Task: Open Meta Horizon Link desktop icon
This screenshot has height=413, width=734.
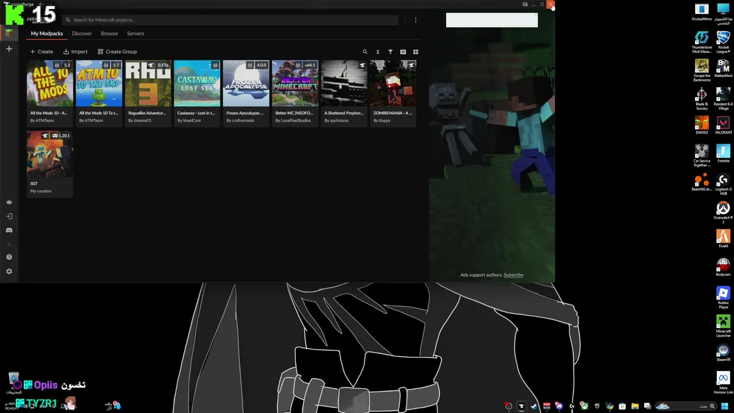Action: coord(723,383)
